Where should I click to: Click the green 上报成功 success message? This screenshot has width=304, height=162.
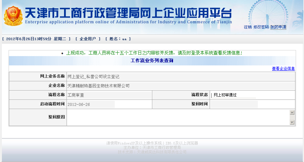click(154, 53)
